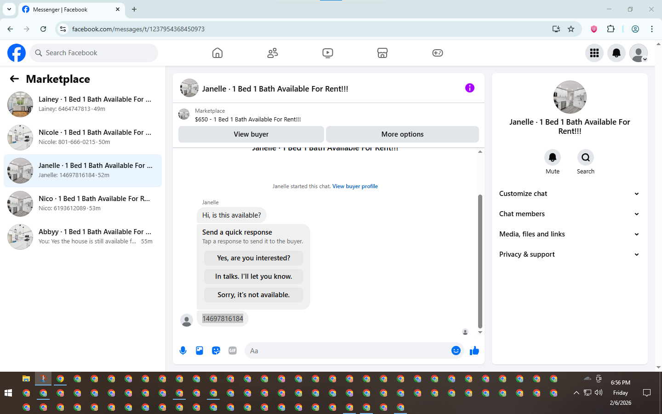Screen dimensions: 662x414
Task: Open conversation information purple icon
Action: click(469, 88)
